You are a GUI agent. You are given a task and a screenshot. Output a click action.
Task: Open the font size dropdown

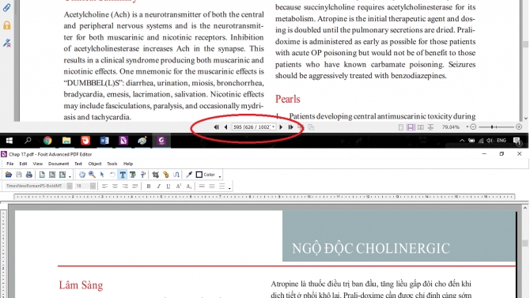[x=93, y=187]
